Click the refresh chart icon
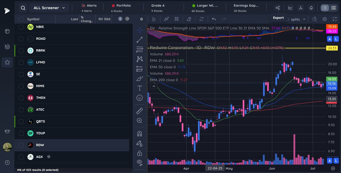The image size is (341, 173). (201, 19)
